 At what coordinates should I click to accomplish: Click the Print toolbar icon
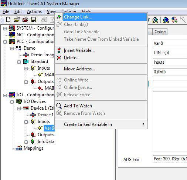click(x=44, y=20)
